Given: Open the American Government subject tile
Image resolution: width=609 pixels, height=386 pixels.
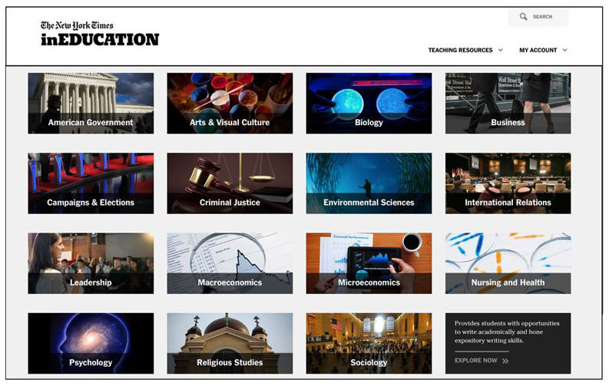Looking at the screenshot, I should click(91, 104).
